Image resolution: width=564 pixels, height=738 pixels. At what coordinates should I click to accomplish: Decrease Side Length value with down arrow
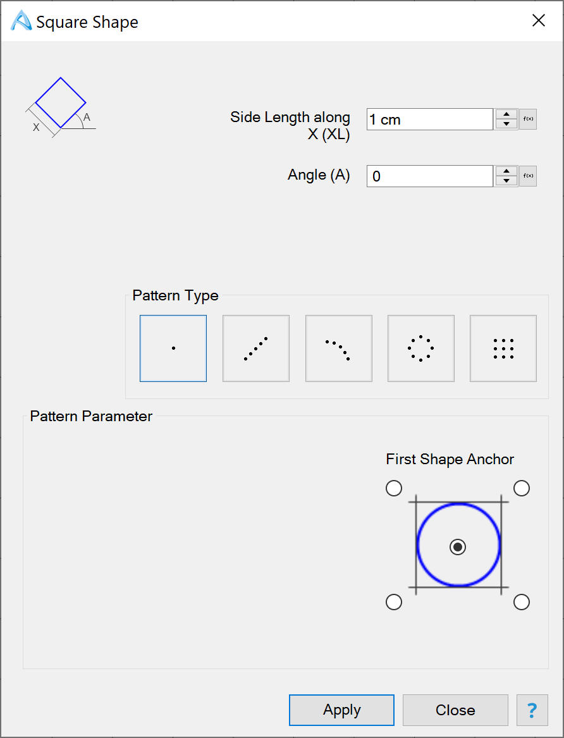tap(506, 124)
